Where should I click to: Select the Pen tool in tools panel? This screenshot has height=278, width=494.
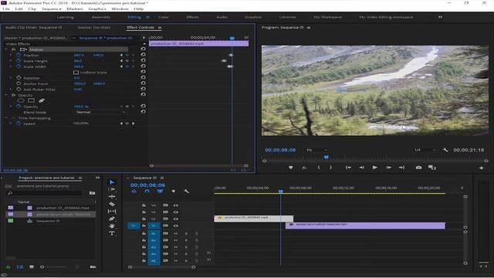pos(112,219)
